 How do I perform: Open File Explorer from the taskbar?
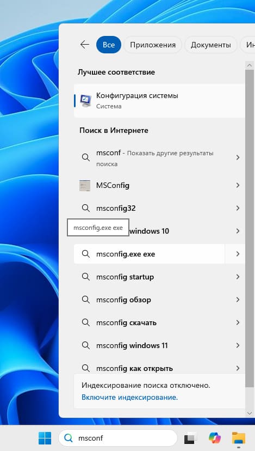tap(239, 438)
